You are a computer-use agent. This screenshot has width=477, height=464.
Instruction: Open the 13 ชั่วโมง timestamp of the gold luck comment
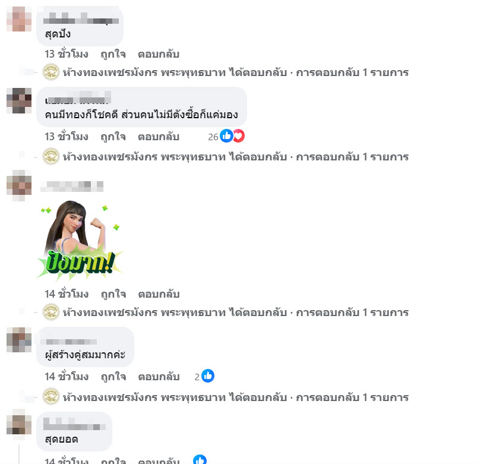coord(67,137)
